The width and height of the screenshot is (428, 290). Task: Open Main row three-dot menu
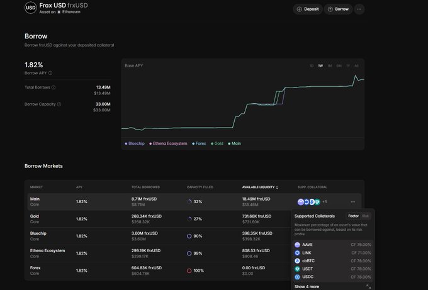[353, 202]
